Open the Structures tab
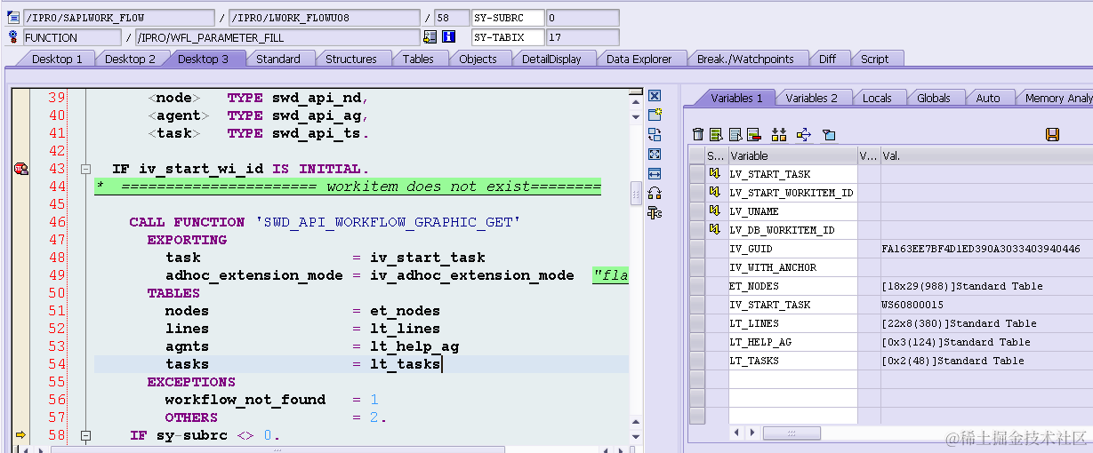Viewport: 1093px width, 453px height. click(350, 59)
